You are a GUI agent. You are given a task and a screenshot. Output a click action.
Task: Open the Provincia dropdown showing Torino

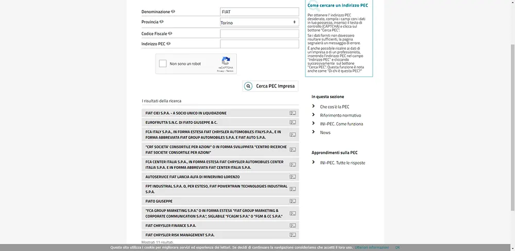pyautogui.click(x=260, y=22)
